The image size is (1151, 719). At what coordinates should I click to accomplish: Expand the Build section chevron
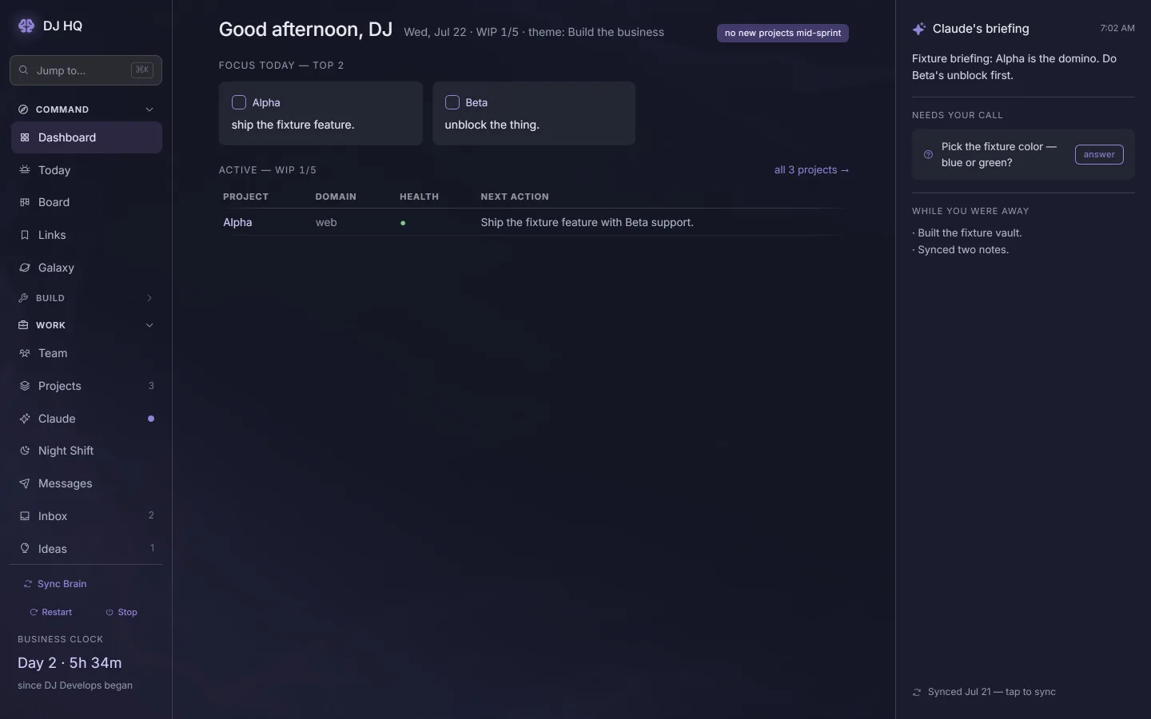coord(149,298)
